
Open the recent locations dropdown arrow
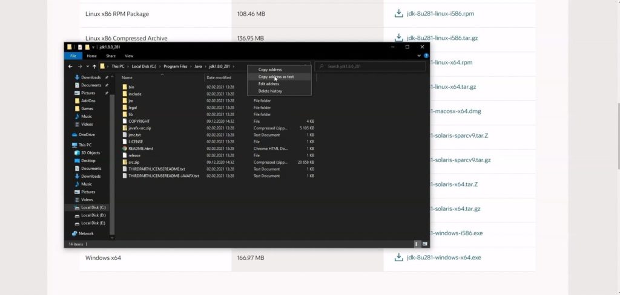pos(87,66)
